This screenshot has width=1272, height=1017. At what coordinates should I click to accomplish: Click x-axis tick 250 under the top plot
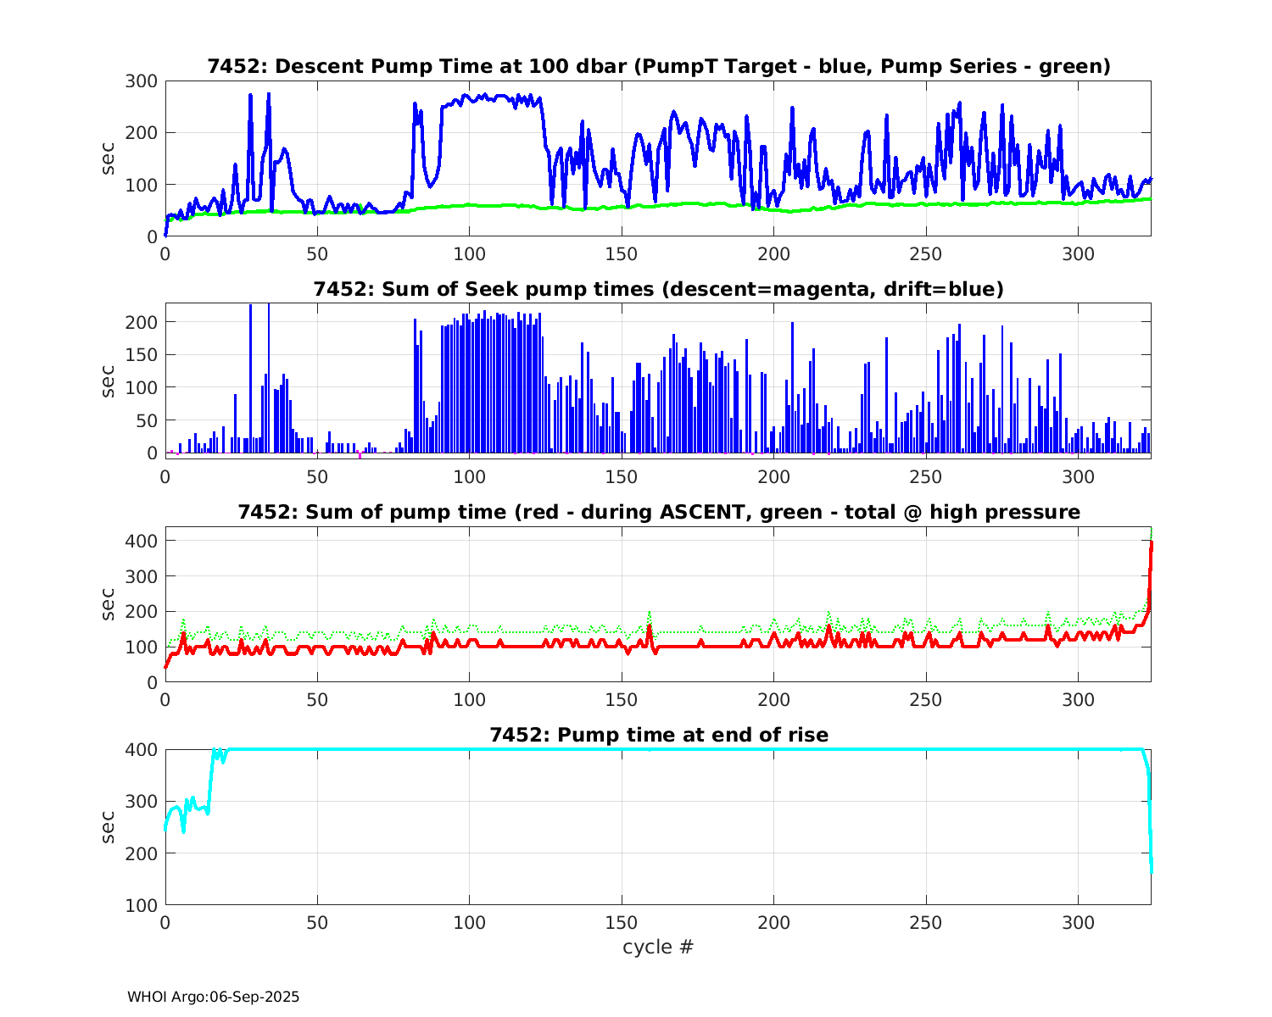[925, 254]
